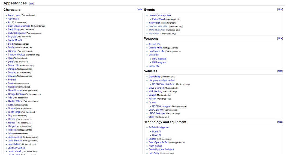This screenshot has width=287, height=155.
Task: Hide the Technology and equipment section
Action: [280, 122]
